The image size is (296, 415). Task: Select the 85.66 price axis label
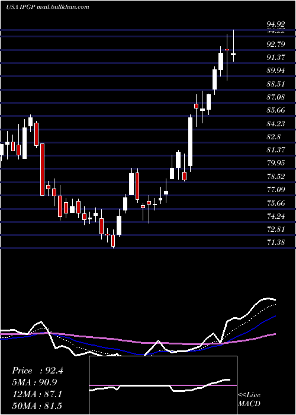pos(276,110)
